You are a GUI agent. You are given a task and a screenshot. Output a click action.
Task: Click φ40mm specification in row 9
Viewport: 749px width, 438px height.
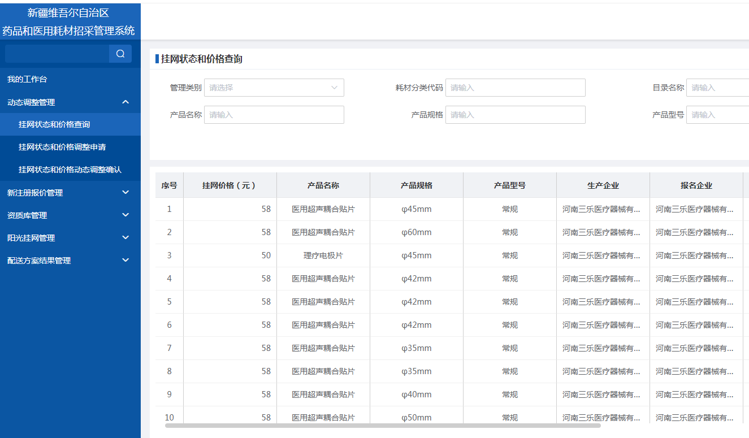(x=417, y=394)
